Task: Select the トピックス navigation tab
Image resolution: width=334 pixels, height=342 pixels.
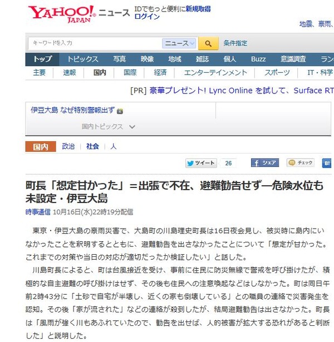Action: [83, 59]
